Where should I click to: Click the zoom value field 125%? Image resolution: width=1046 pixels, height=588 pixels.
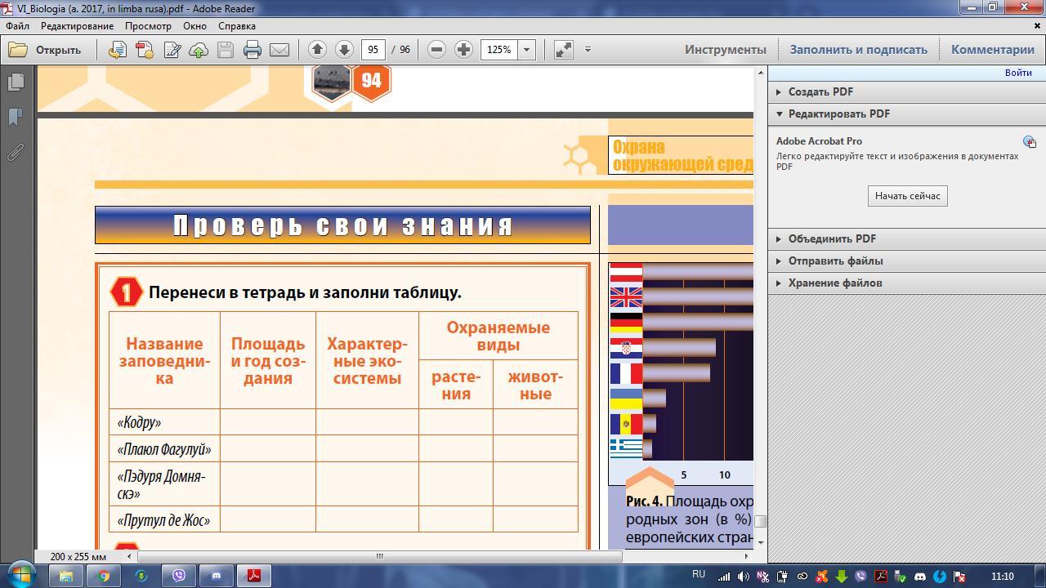[499, 50]
